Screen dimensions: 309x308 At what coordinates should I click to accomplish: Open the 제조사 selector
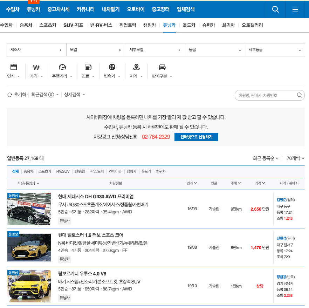coord(36,50)
